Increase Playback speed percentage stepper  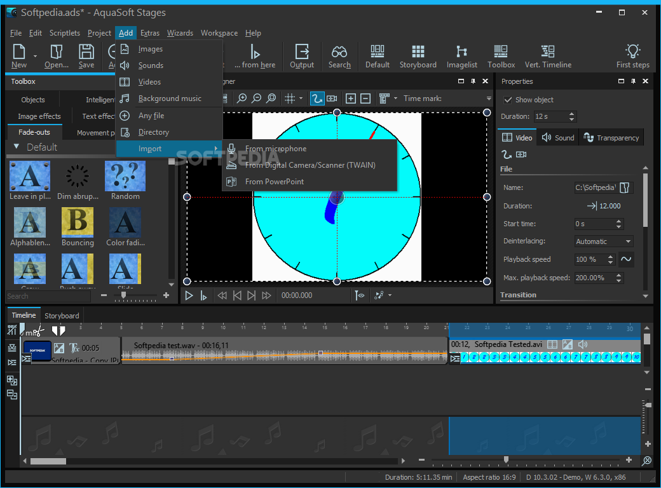(610, 257)
